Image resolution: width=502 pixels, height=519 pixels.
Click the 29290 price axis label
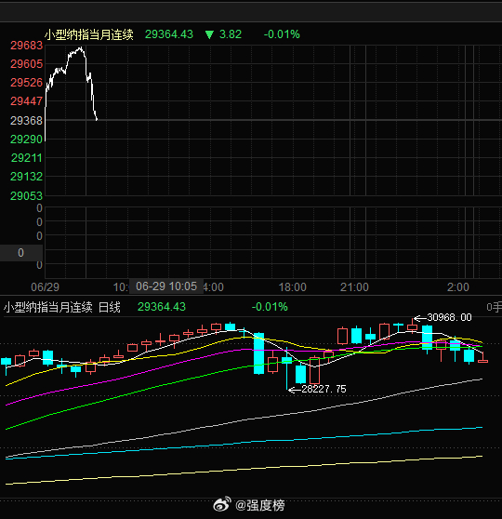point(26,139)
